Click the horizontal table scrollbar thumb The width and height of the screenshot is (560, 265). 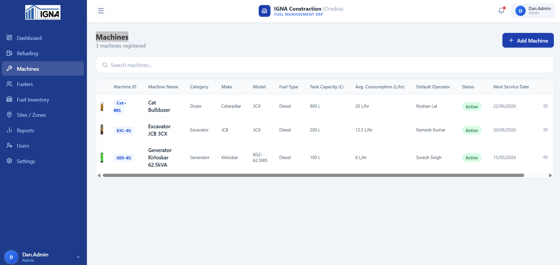pos(313,175)
